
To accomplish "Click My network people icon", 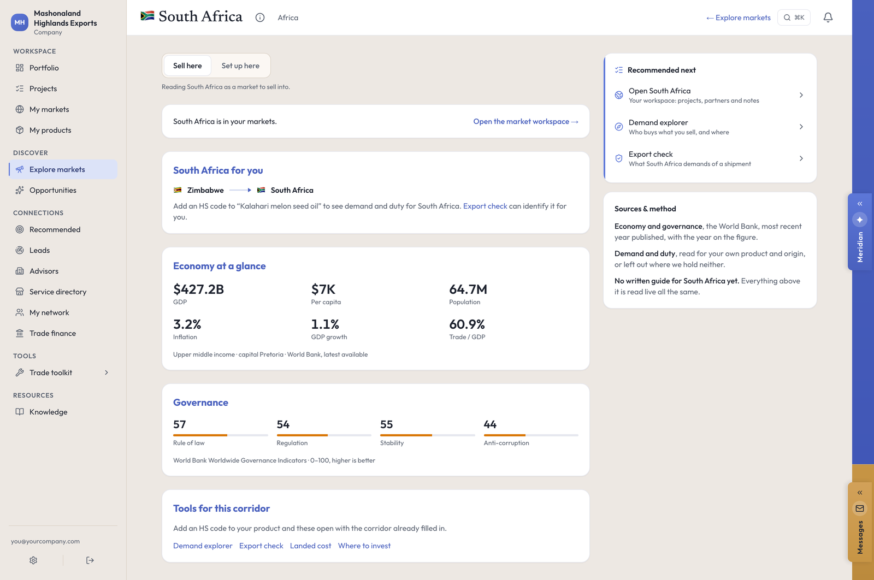I will (x=20, y=312).
